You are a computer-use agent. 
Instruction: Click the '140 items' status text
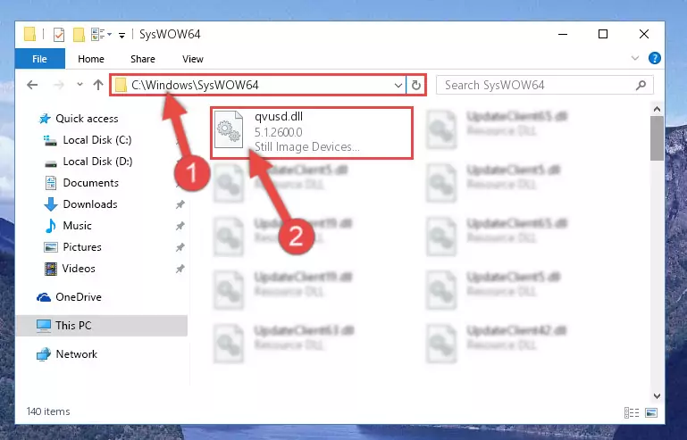(x=48, y=411)
